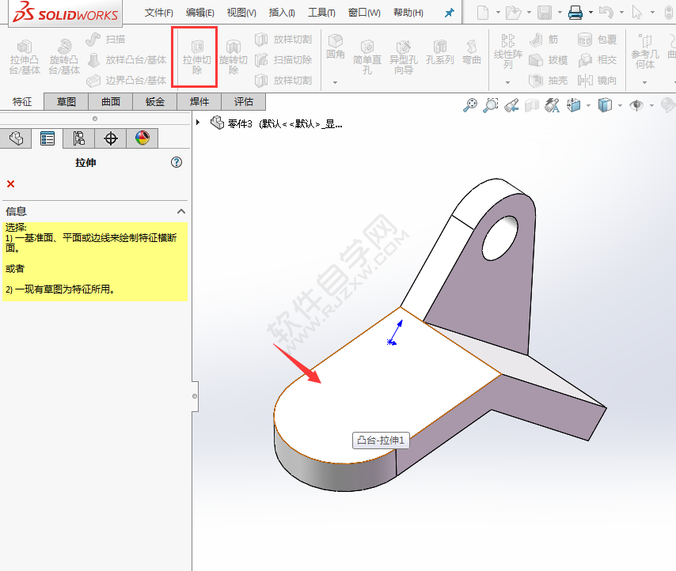This screenshot has height=571, width=676.
Task: Open the 文件(F) menu
Action: tap(159, 13)
